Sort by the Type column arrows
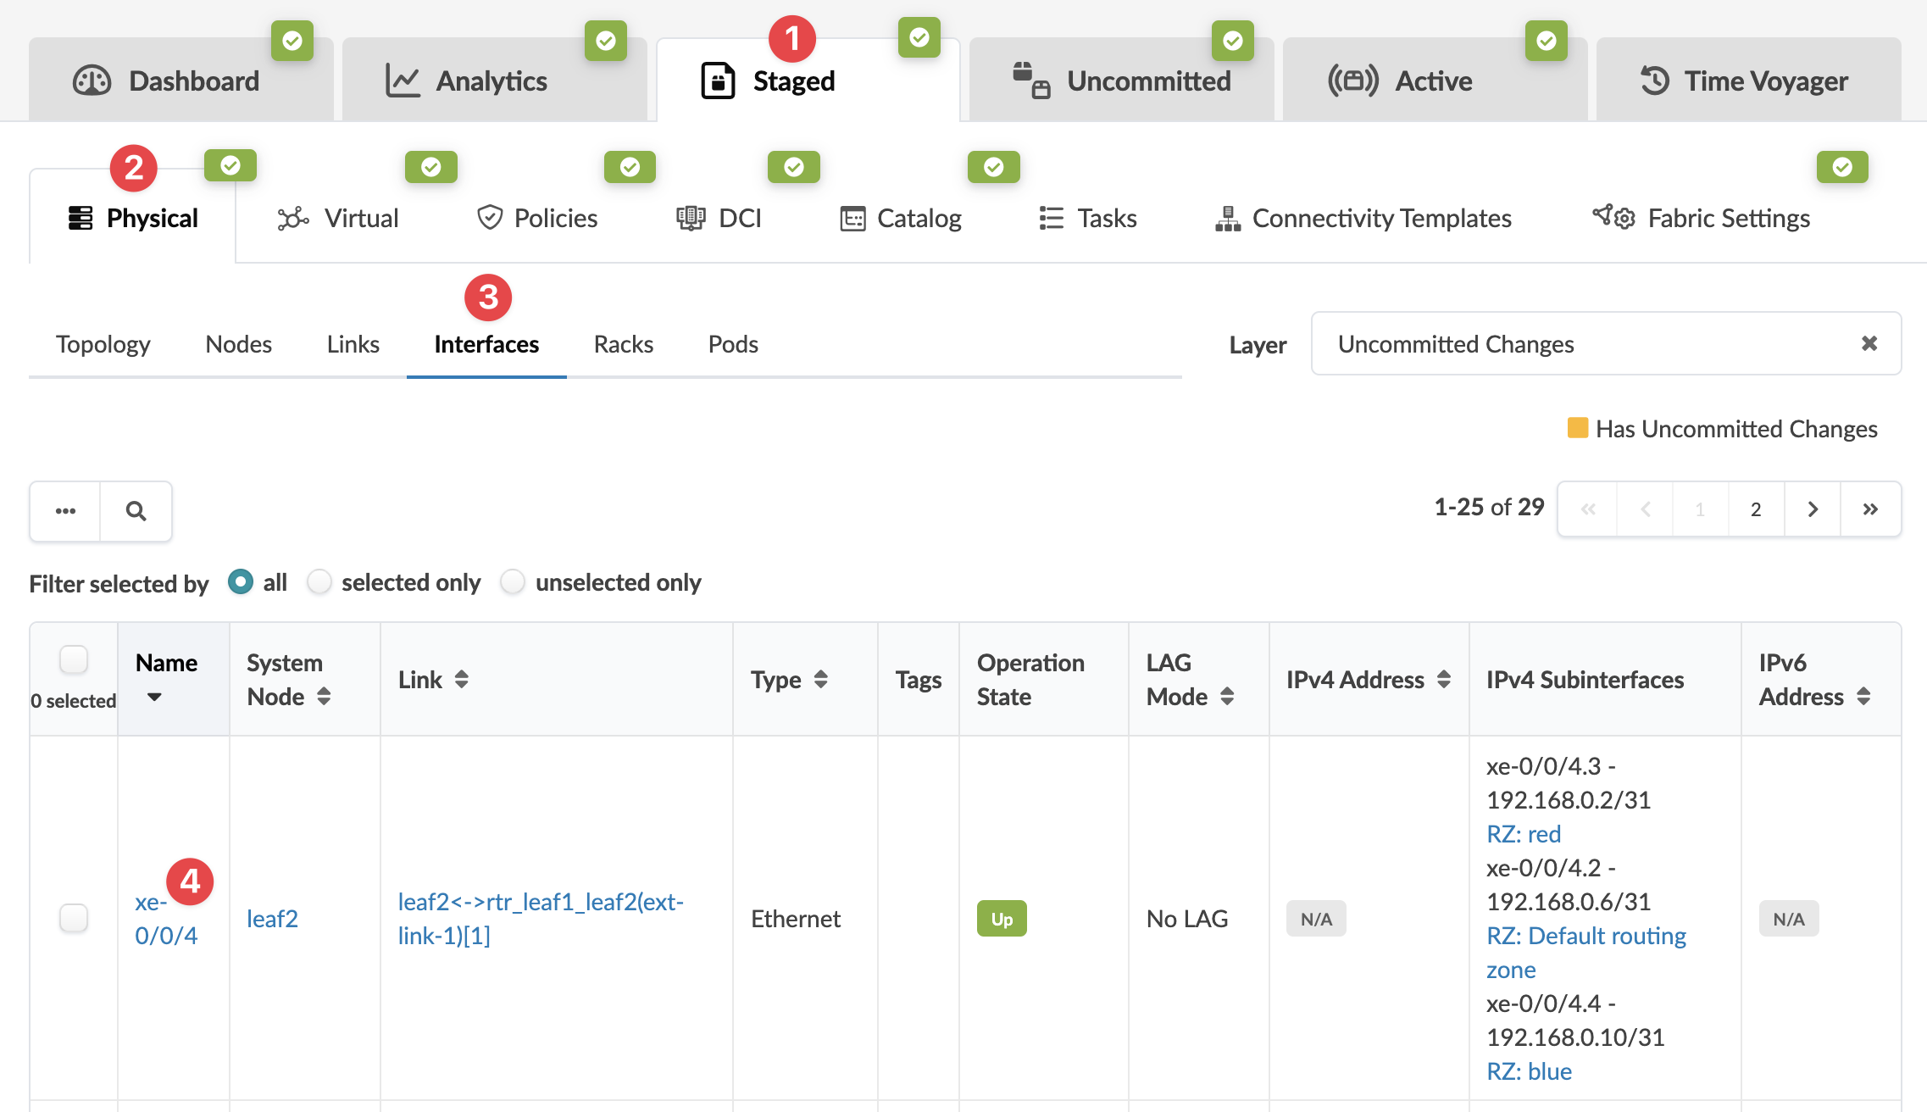 click(x=820, y=680)
